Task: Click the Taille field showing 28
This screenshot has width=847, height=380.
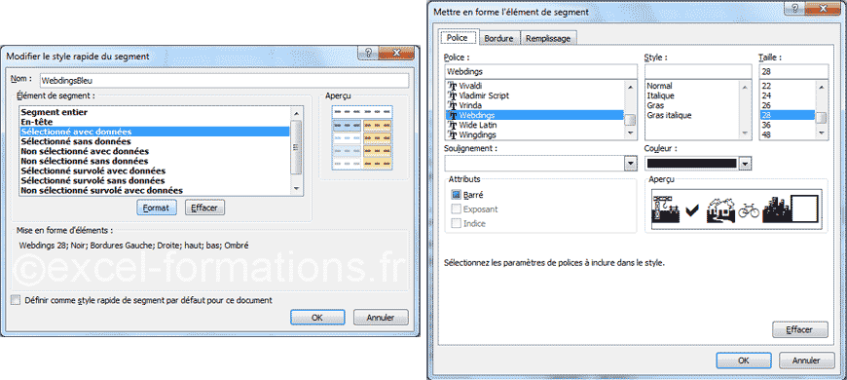Action: coord(793,71)
